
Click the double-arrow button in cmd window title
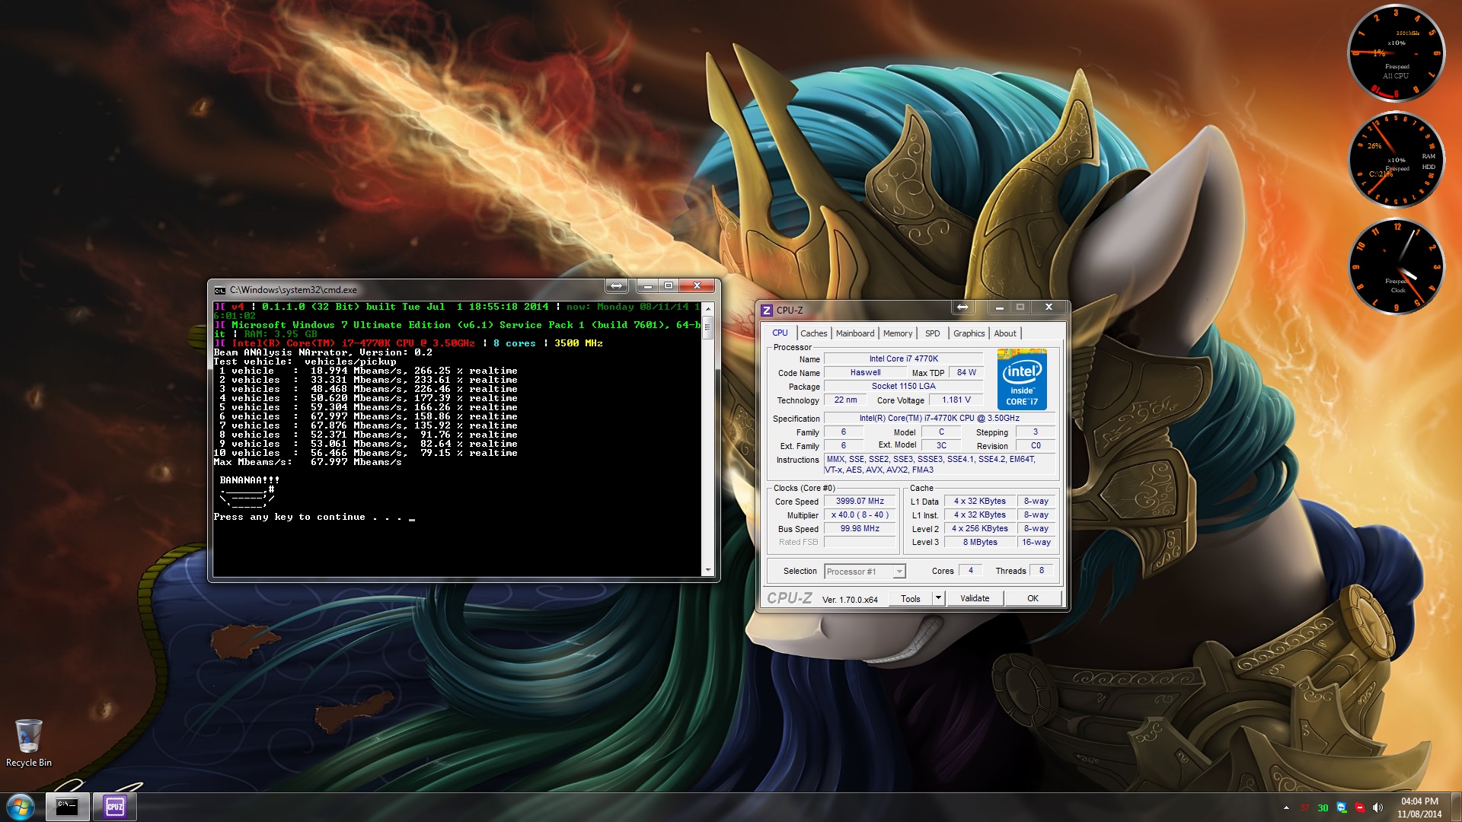click(x=616, y=286)
